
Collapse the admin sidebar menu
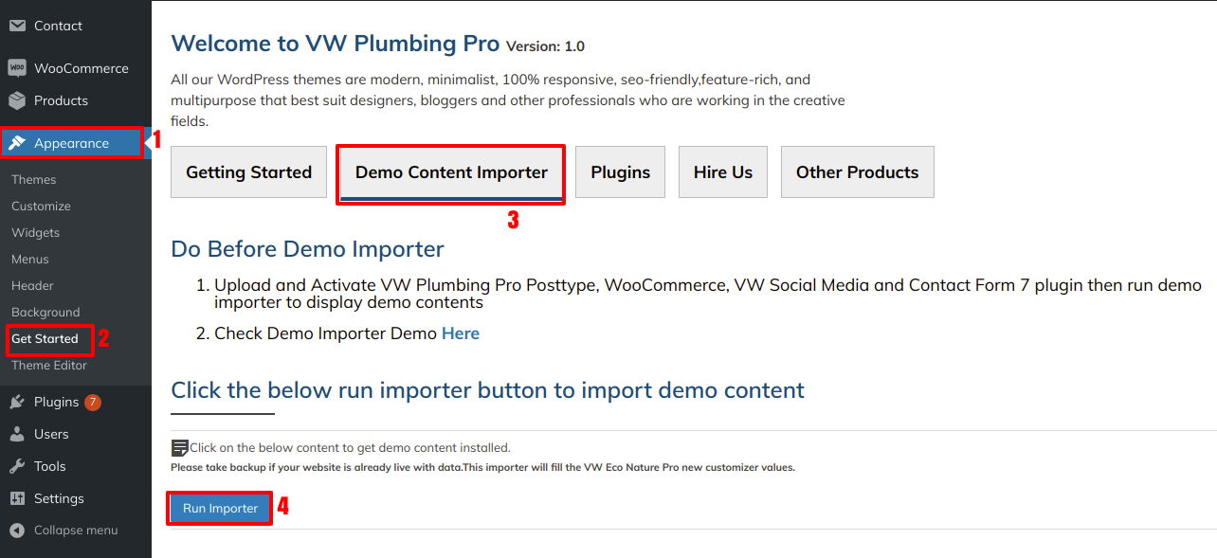coord(64,531)
